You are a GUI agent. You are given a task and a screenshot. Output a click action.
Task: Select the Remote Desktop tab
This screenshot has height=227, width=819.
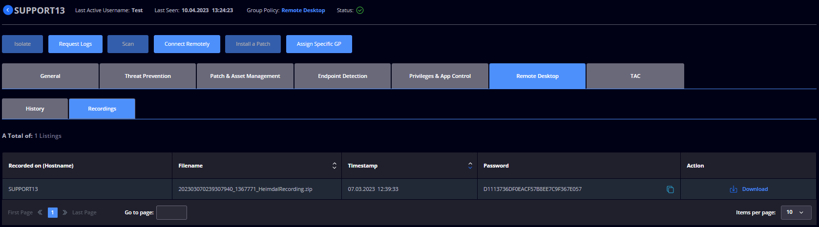tap(537, 76)
